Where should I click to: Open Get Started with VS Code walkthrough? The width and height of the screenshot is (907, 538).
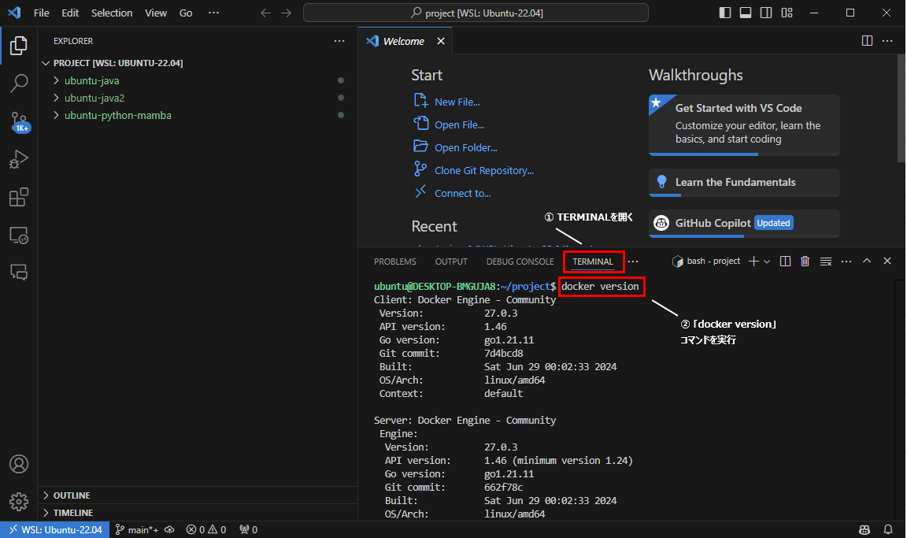coord(744,125)
